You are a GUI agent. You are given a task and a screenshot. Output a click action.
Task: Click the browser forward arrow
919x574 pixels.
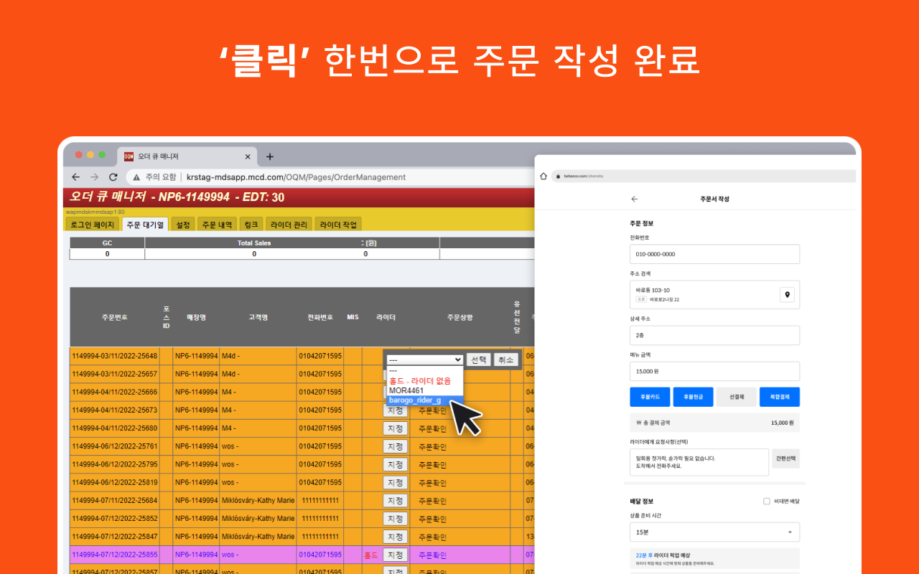coord(94,177)
